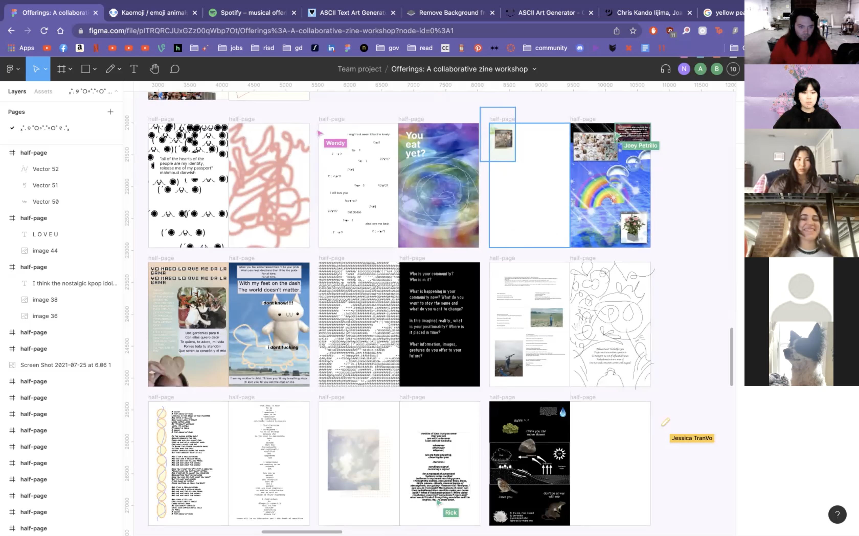The image size is (859, 536).
Task: Open the Figma main menu icon
Action: pos(10,69)
